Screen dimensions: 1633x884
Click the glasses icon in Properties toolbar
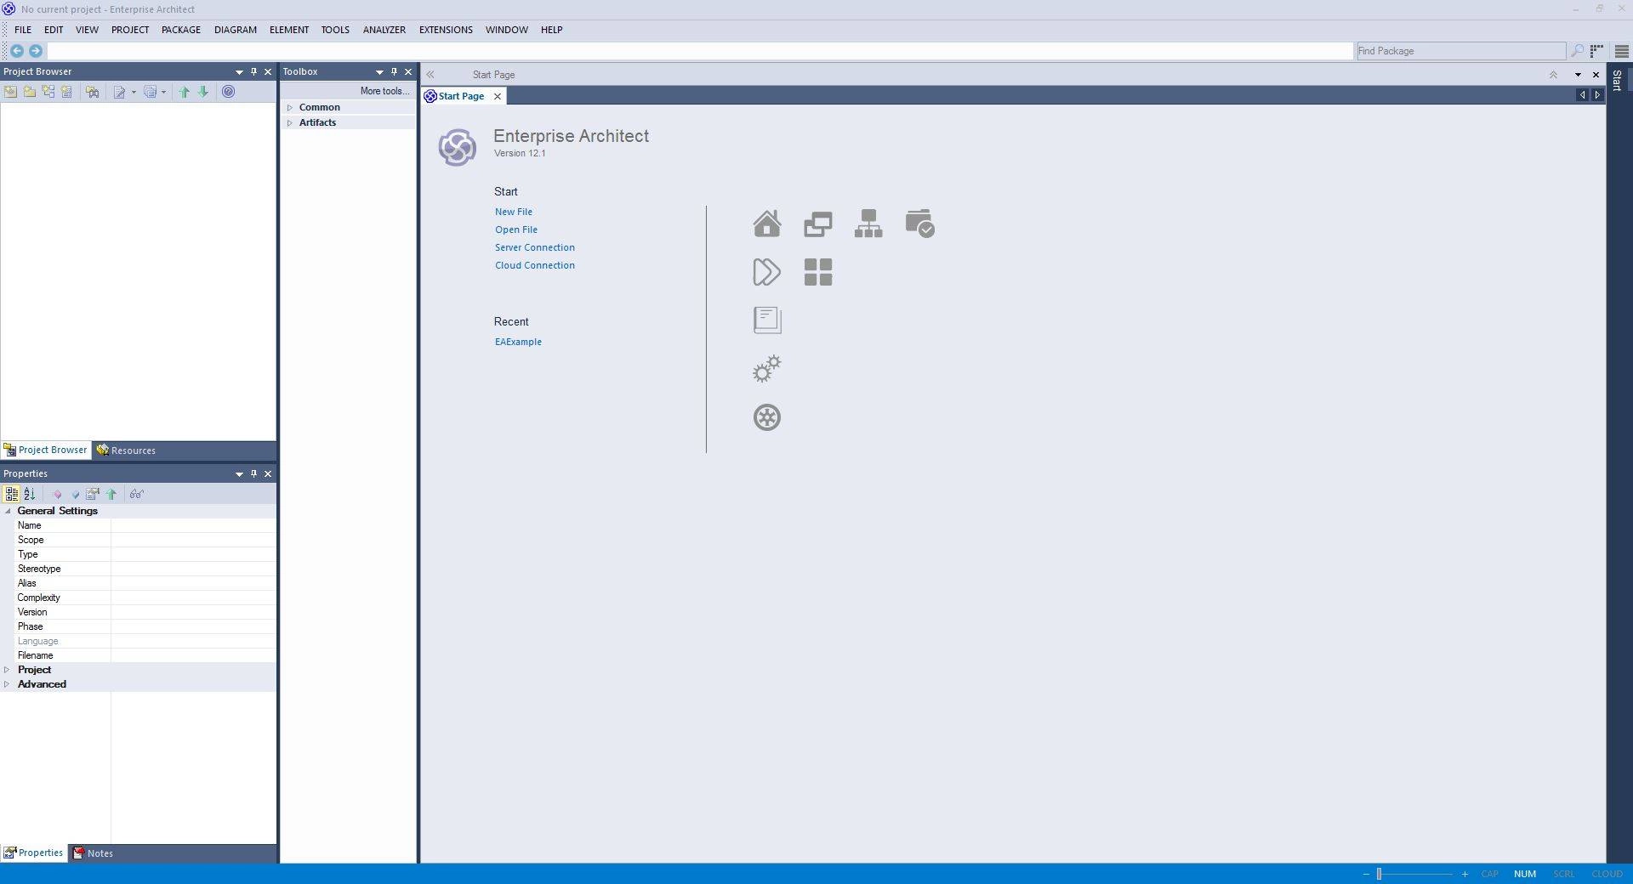(137, 494)
